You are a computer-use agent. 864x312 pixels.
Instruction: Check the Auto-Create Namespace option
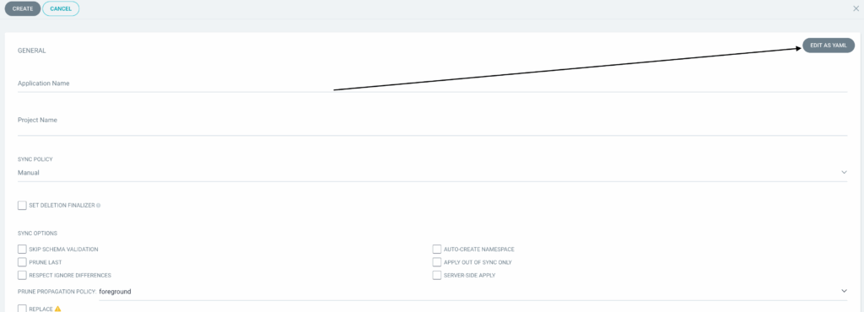(437, 250)
